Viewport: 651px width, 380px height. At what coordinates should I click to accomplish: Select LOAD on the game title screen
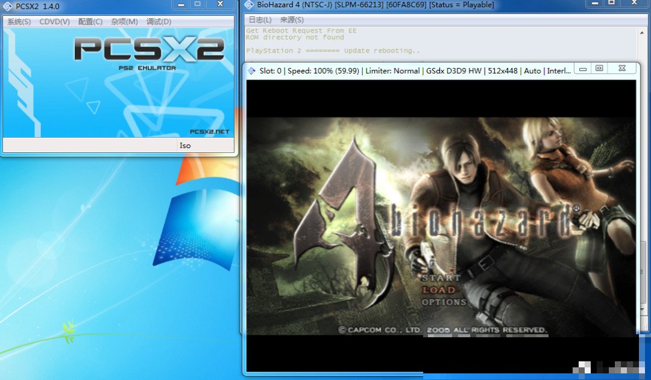439,290
